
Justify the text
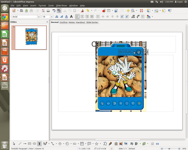point(92,17)
